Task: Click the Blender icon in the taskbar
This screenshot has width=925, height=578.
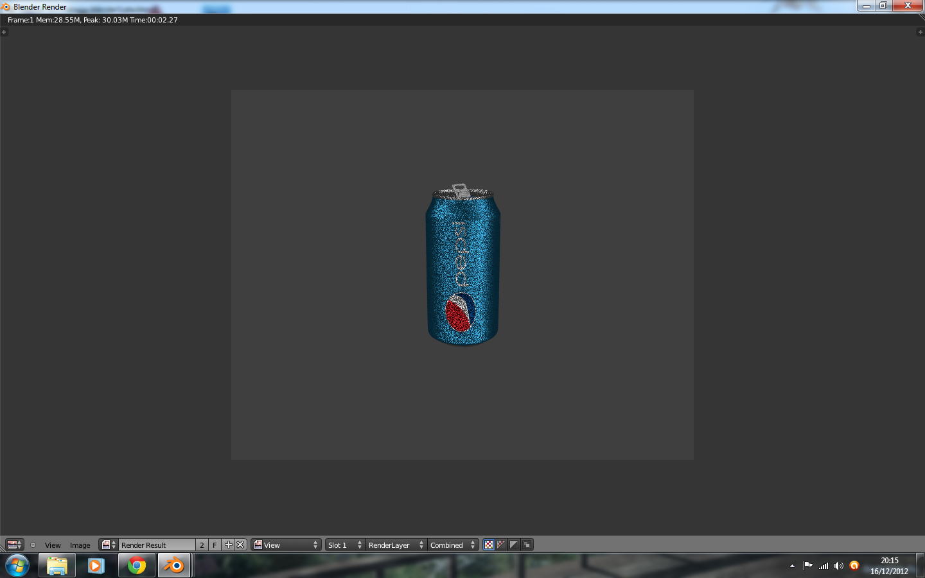Action: click(174, 566)
